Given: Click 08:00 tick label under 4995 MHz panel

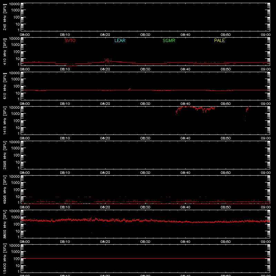Looking at the screenshot, I should (25, 207).
